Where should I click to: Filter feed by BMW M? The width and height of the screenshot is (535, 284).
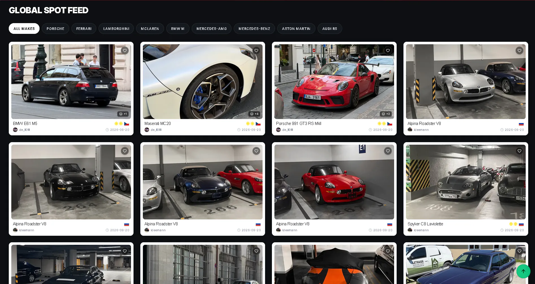(x=178, y=28)
